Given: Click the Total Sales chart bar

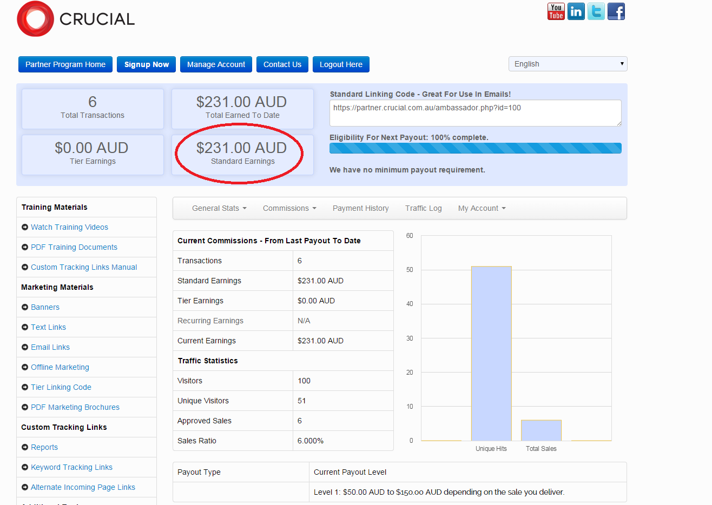Looking at the screenshot, I should point(541,430).
